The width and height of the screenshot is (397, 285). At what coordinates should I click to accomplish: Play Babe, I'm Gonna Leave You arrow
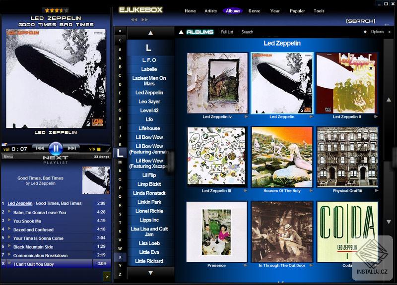(9, 212)
